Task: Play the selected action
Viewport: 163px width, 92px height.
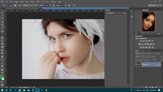Action: click(132, 12)
